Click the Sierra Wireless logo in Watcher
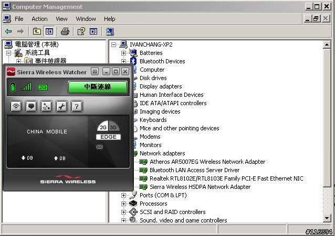Image resolution: width=335 pixels, height=236 pixels. 68,179
